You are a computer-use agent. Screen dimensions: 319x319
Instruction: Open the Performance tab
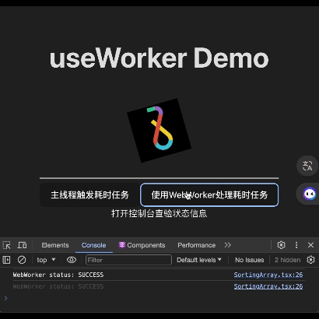196,245
